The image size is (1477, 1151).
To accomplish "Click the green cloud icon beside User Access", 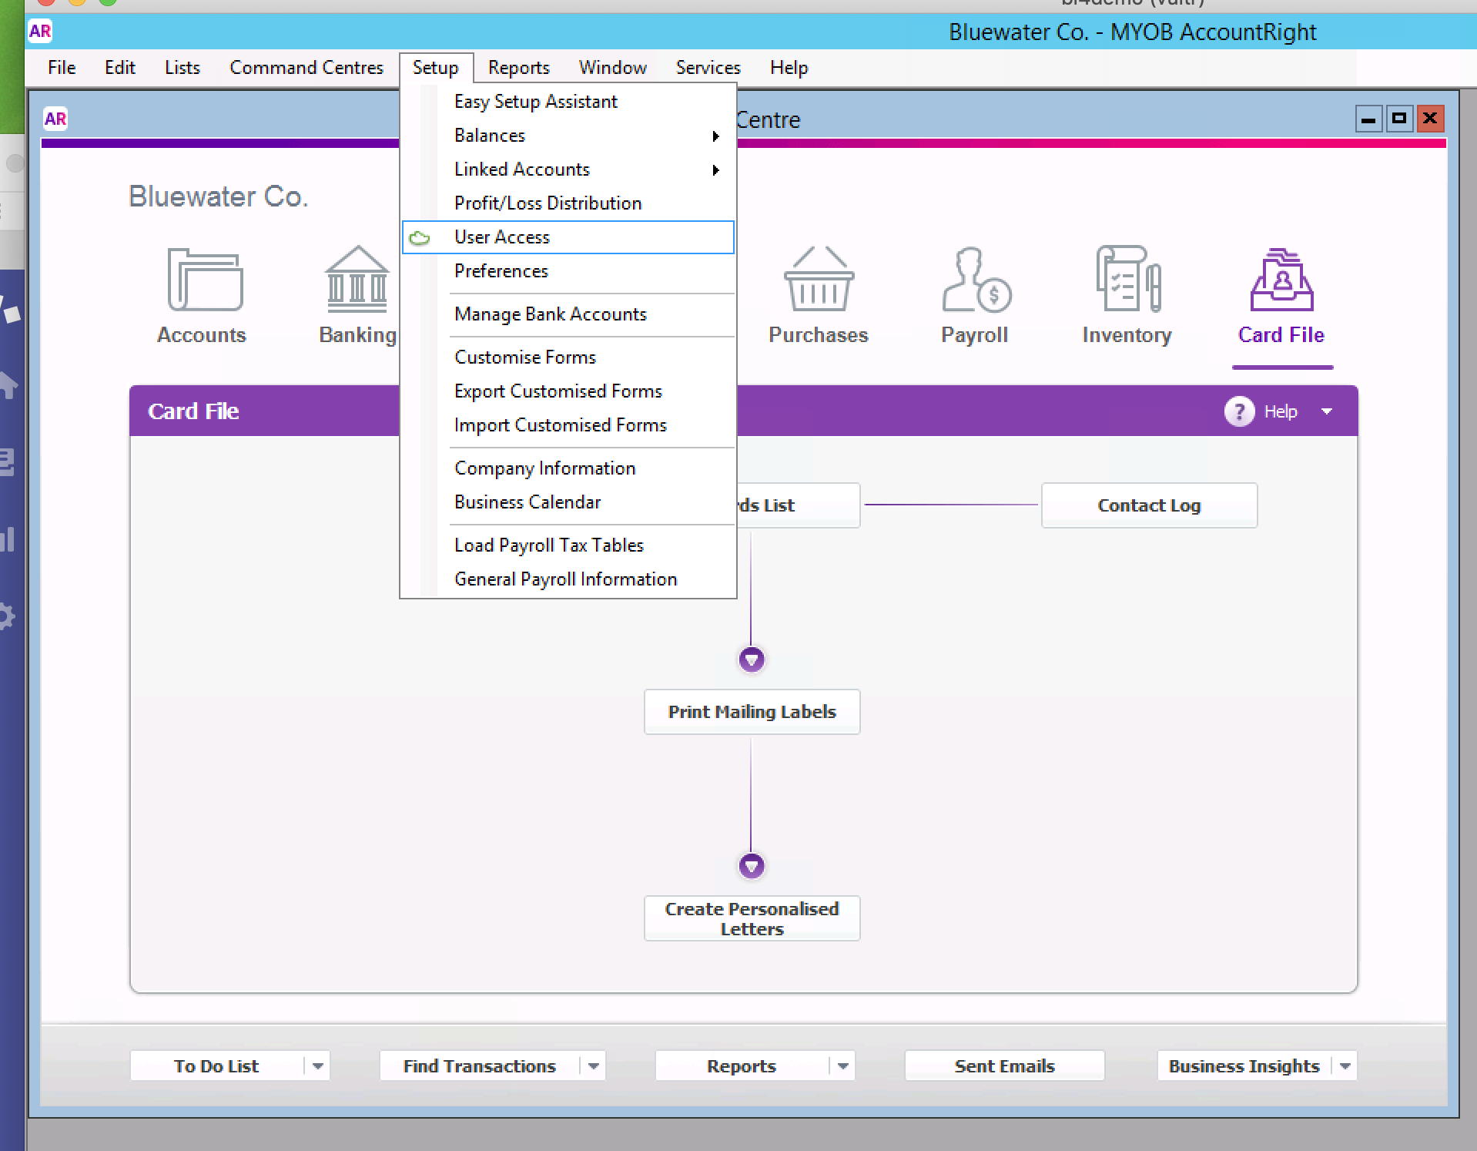I will click(x=420, y=238).
